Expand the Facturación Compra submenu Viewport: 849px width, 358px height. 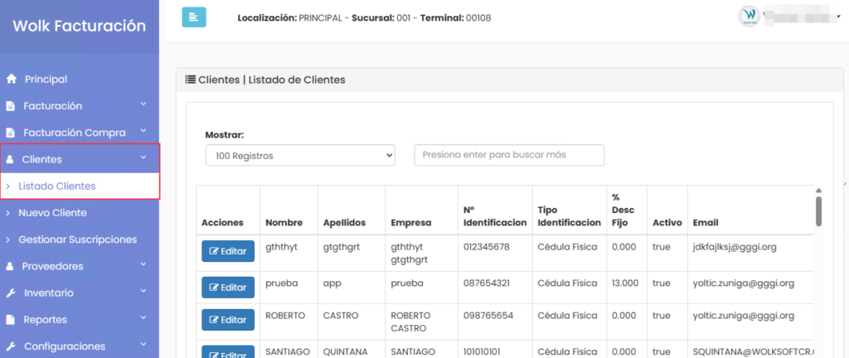[x=143, y=132]
